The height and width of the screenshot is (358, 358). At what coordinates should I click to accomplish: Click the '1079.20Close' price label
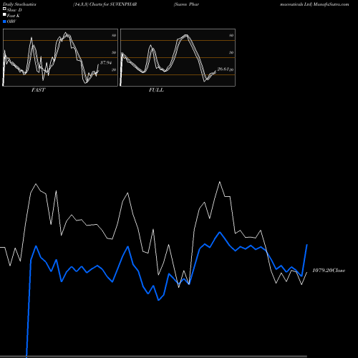pyautogui.click(x=329, y=271)
